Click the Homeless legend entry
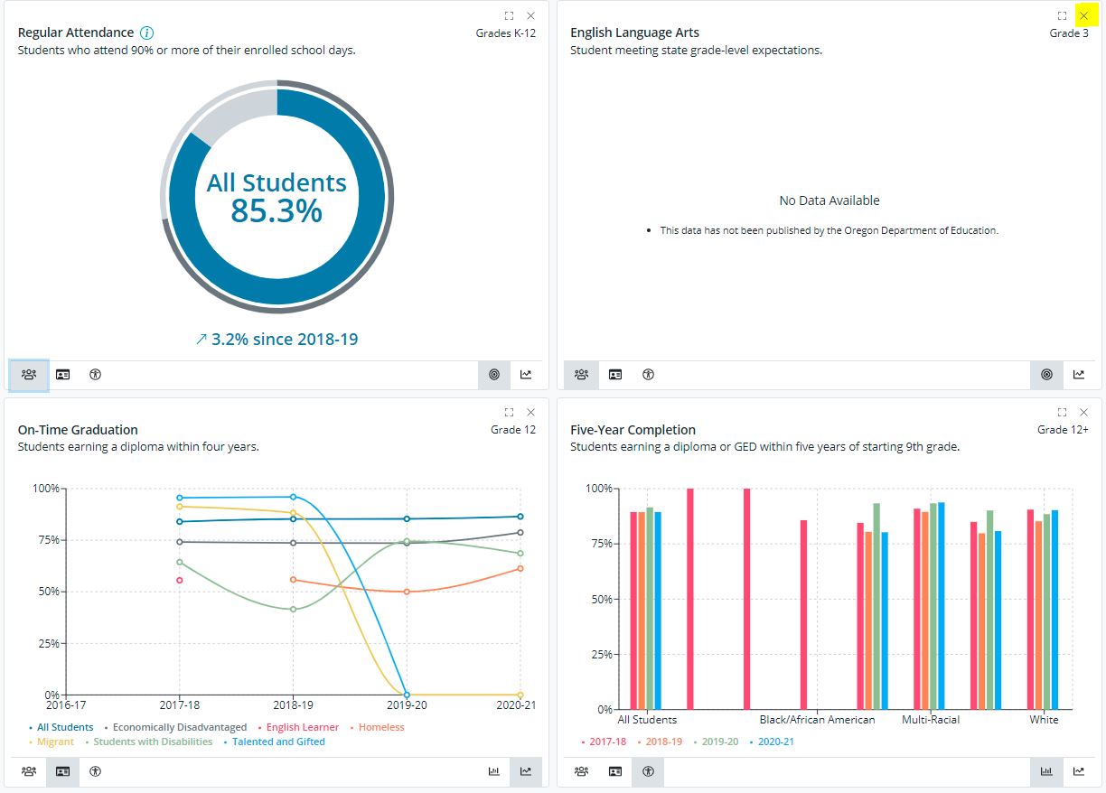 380,727
